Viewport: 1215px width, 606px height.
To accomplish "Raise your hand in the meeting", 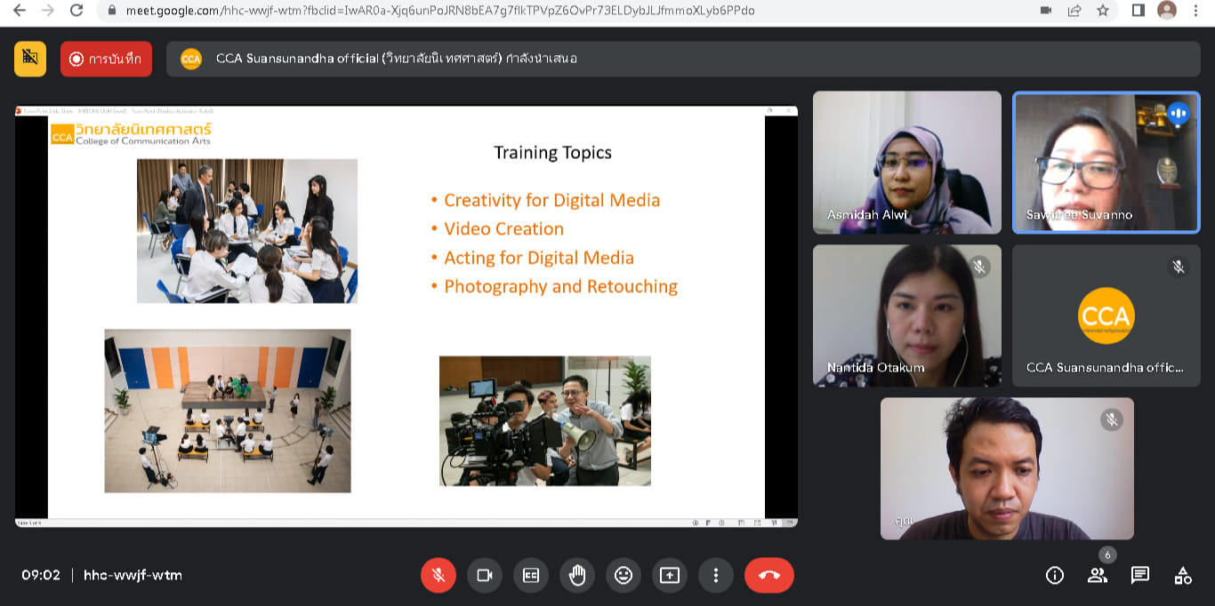I will click(577, 575).
